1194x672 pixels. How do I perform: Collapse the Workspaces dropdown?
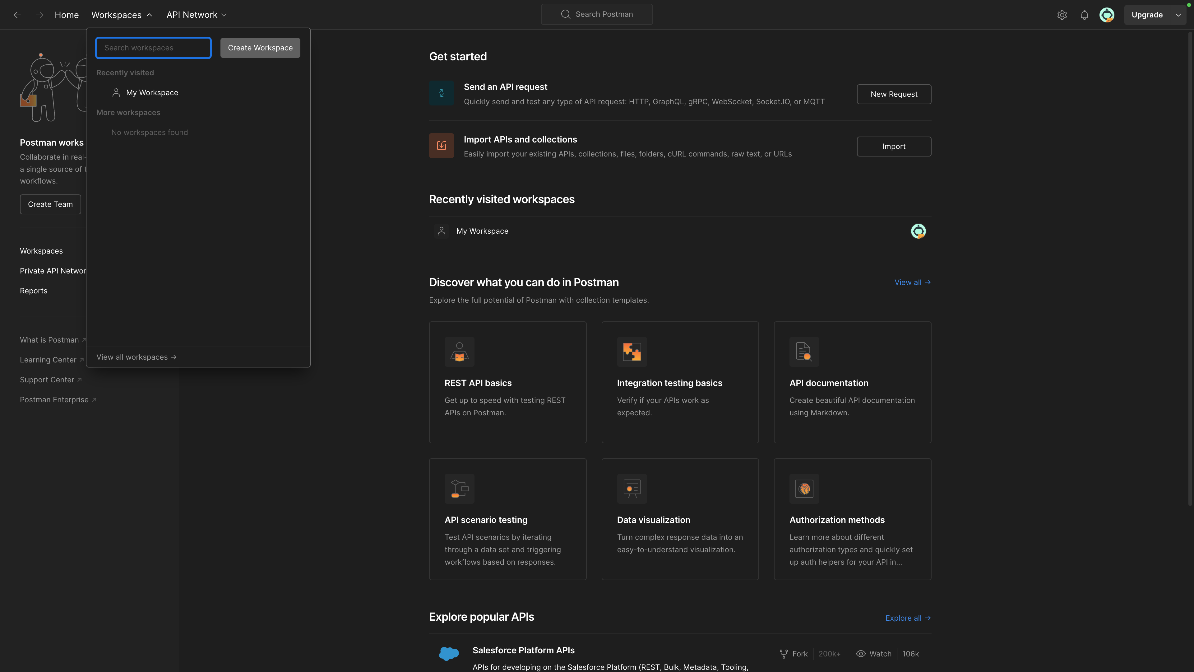pos(122,15)
